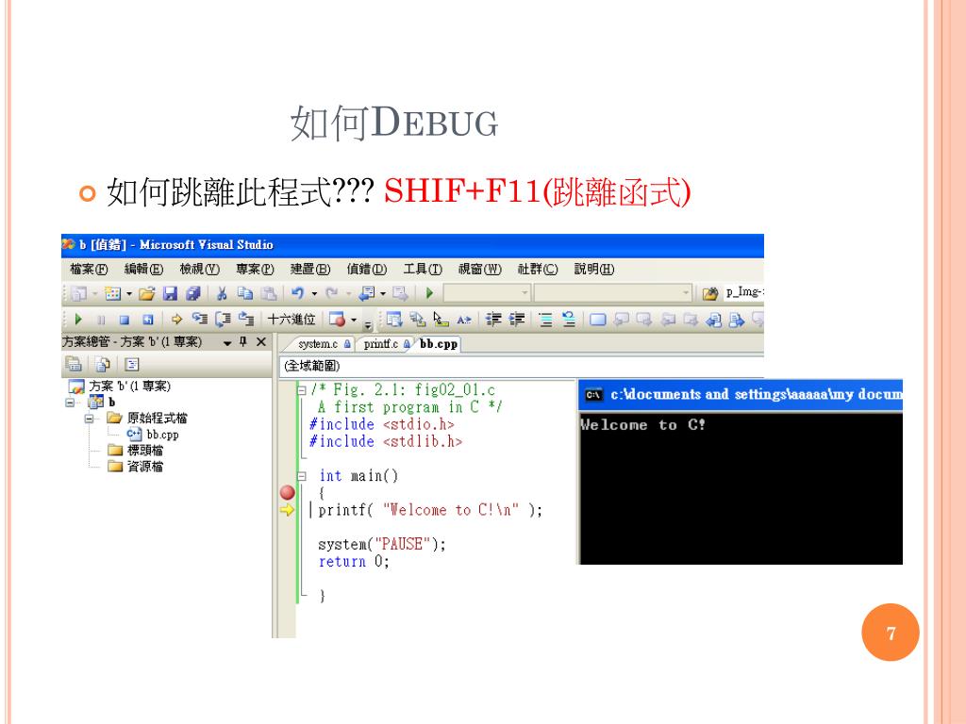Close the Solution Explorer panel
Image resolution: width=966 pixels, height=724 pixels.
[x=261, y=341]
